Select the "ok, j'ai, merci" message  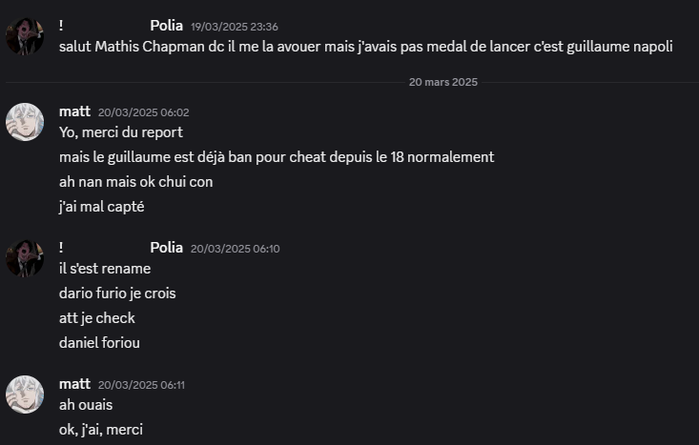pyautogui.click(x=101, y=430)
